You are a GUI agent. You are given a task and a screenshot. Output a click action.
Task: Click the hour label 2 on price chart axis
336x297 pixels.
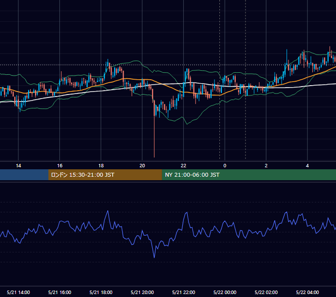click(266, 166)
